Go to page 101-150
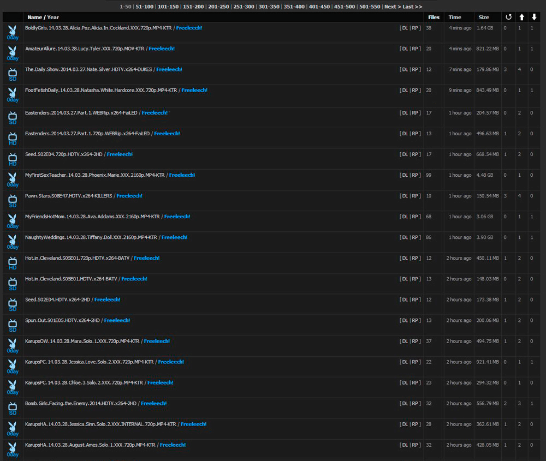 click(x=168, y=7)
